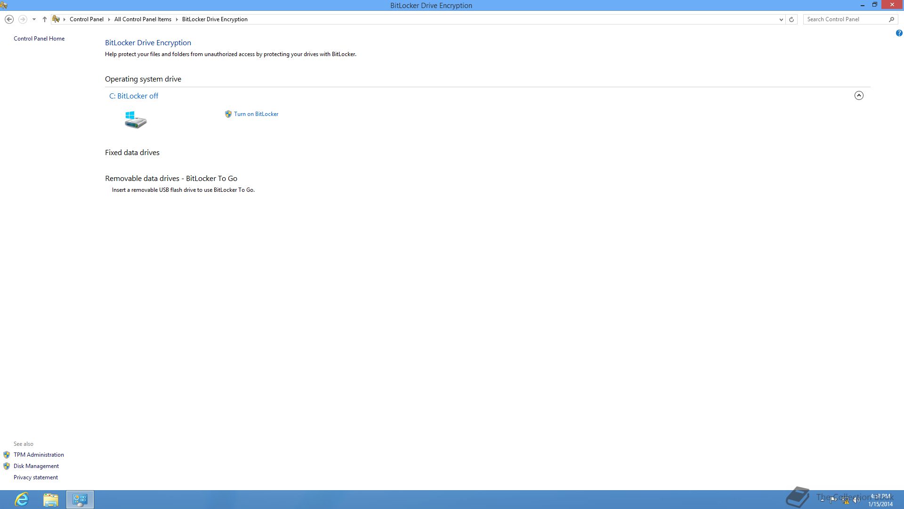Show hidden tray icons arrow

[822, 500]
